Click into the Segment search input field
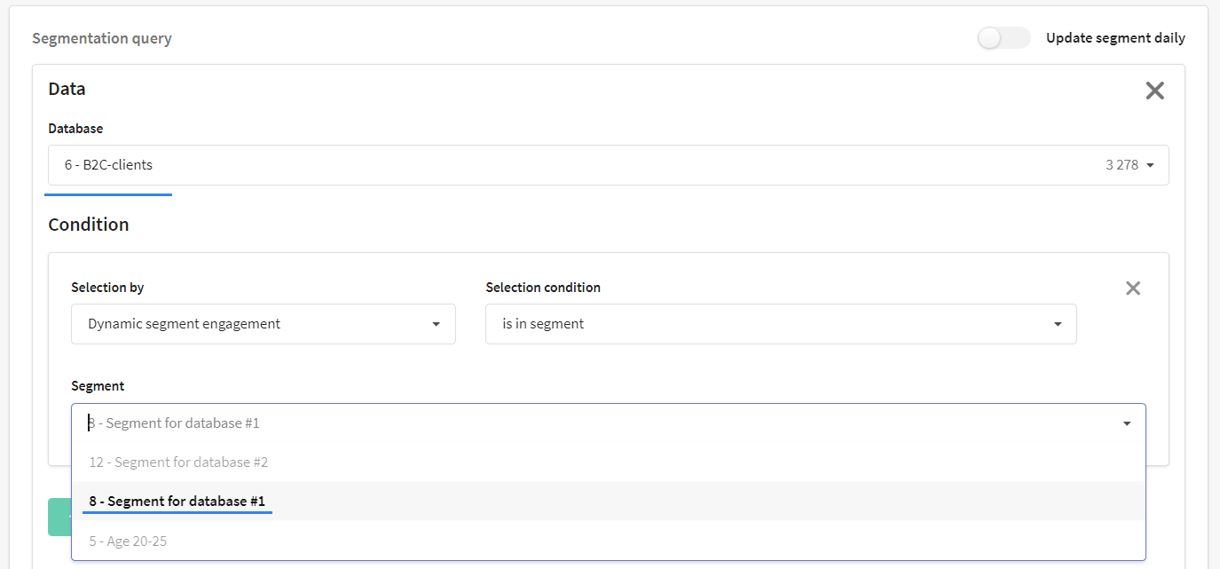Image resolution: width=1220 pixels, height=569 pixels. tap(594, 423)
